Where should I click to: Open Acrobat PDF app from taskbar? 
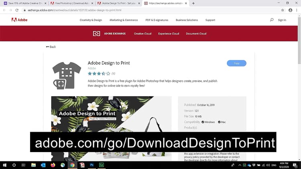pyautogui.click(x=82, y=165)
